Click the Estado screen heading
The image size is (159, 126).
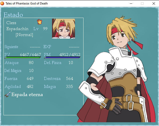[x=13, y=15]
